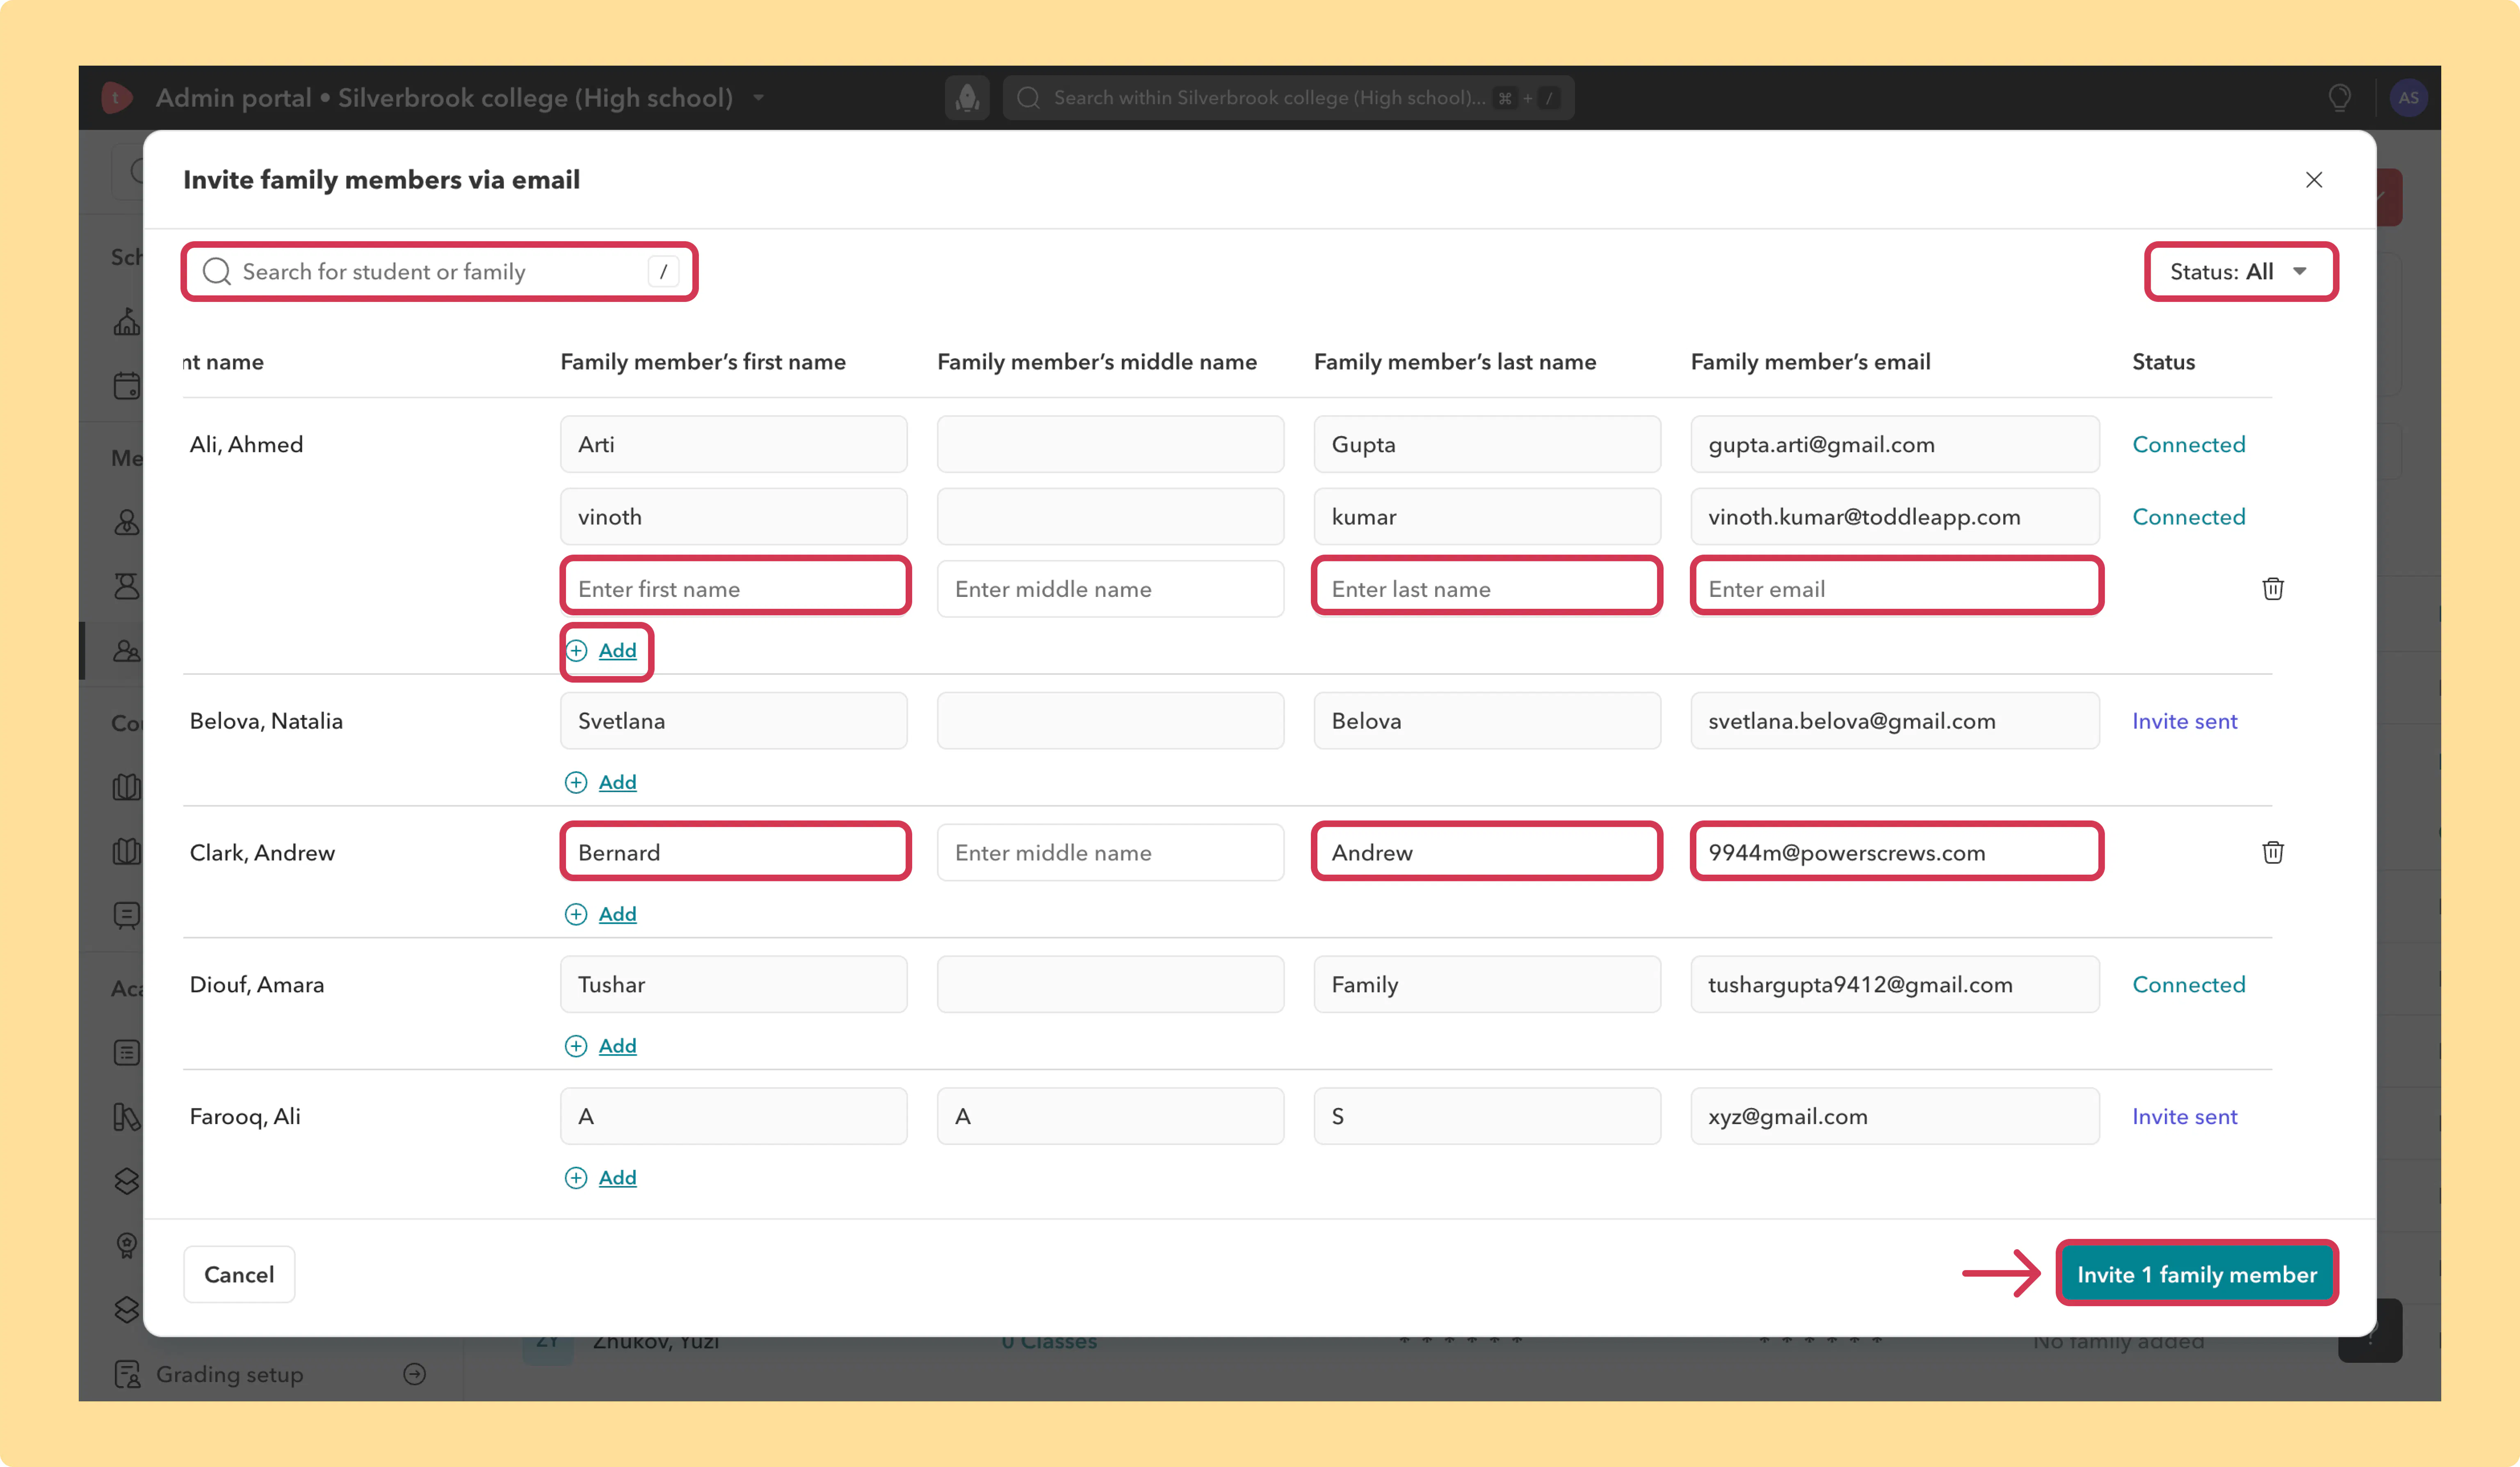Click the email field tushargupta9412@gmail.com
Screen dimensions: 2520x1467
click(x=1895, y=985)
